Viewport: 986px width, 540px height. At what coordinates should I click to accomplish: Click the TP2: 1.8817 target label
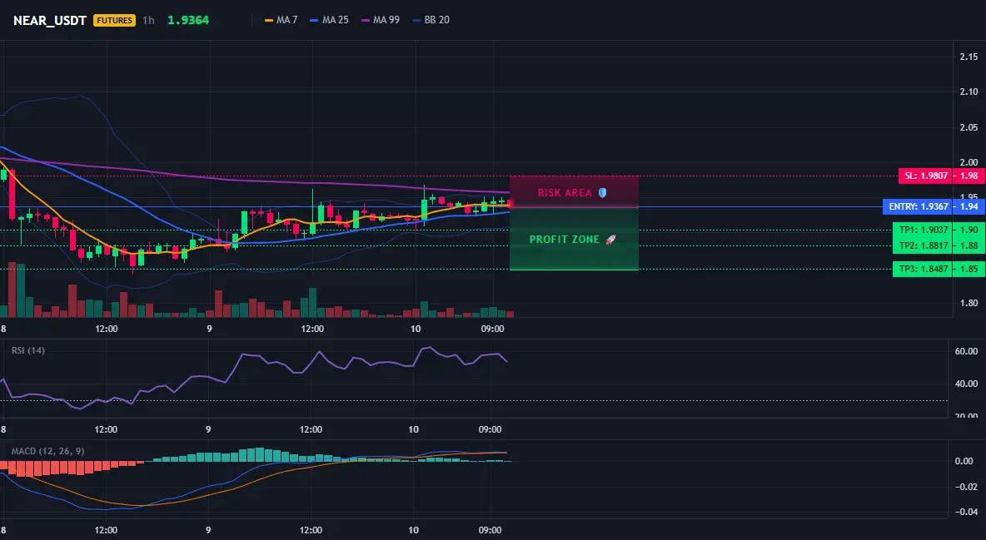click(x=923, y=245)
